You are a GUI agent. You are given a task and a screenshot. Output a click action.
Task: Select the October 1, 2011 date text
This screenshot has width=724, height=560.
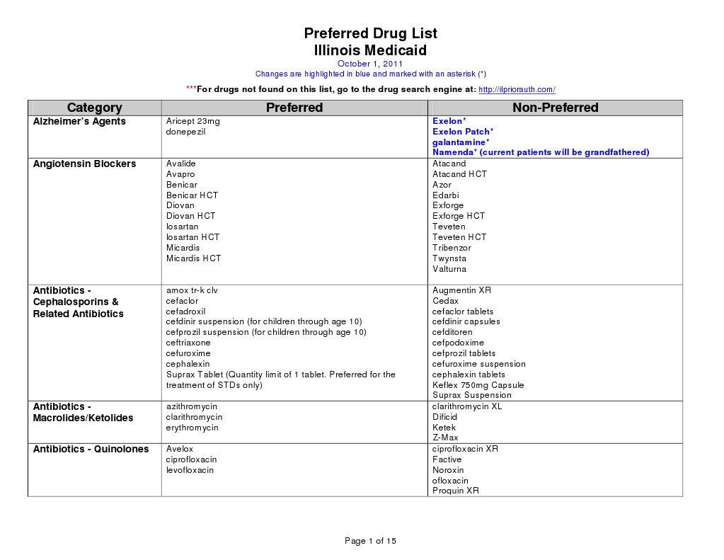pos(370,63)
